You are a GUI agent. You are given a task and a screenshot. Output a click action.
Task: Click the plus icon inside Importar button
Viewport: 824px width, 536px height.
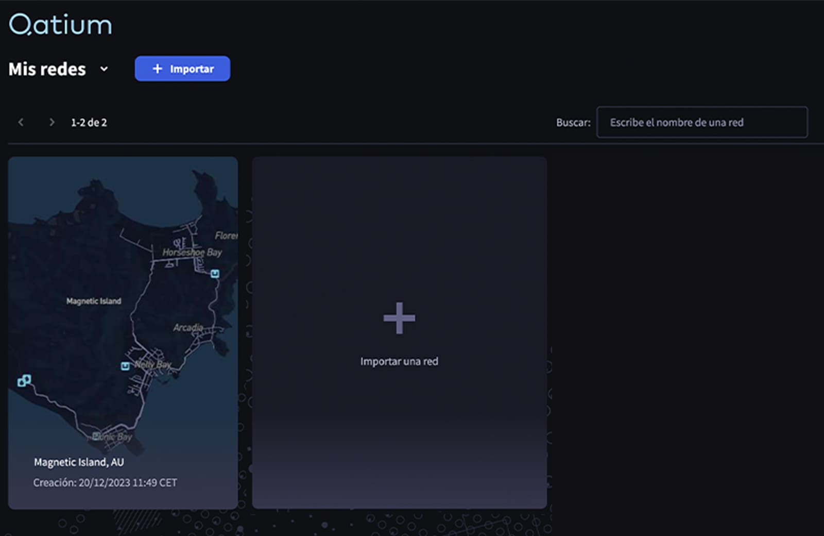158,69
